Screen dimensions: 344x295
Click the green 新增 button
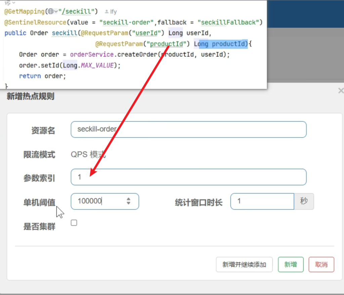point(291,264)
